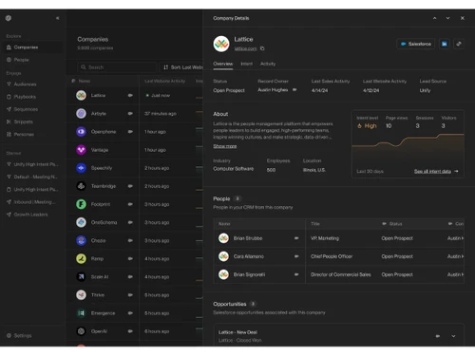Screen dimensions: 475x356
Task: Switch to the Activity tab
Action: click(268, 64)
